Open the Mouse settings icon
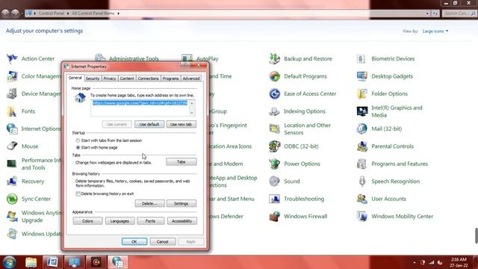The height and width of the screenshot is (269, 478). tap(12, 146)
